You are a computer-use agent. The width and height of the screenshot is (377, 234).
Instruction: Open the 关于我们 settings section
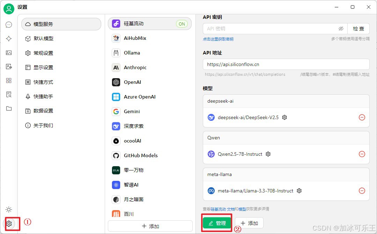pos(61,125)
